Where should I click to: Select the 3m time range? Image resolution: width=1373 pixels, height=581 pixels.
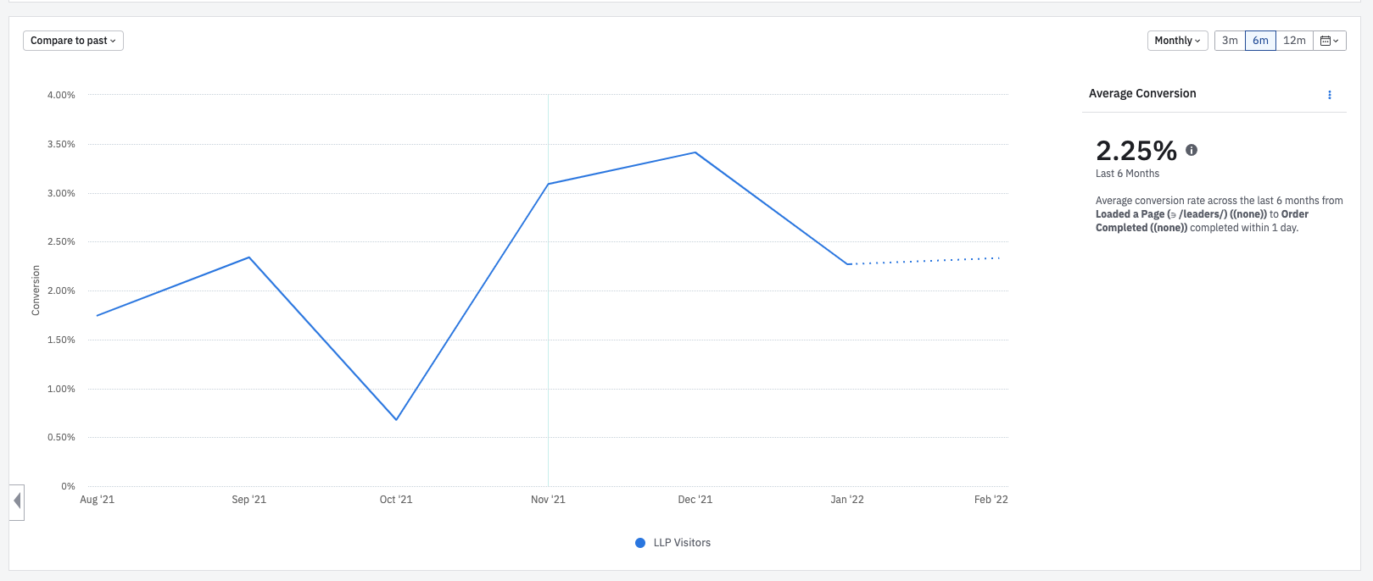pos(1230,41)
